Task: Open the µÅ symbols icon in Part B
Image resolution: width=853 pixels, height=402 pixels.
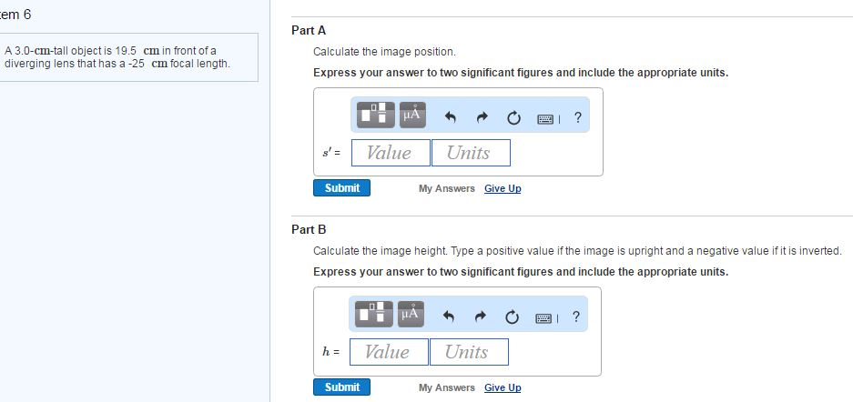Action: point(411,314)
